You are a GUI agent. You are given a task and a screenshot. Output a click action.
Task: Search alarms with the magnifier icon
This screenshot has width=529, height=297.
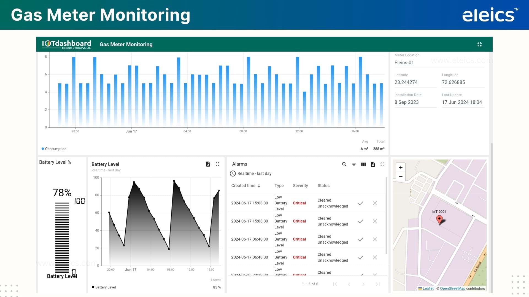pos(344,164)
